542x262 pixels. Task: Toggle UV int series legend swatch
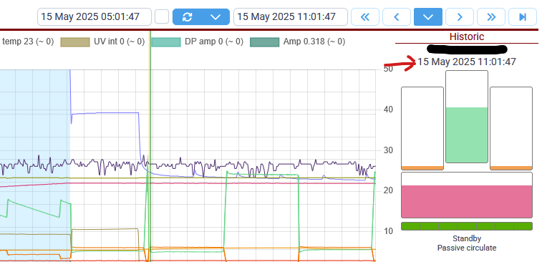coord(75,42)
